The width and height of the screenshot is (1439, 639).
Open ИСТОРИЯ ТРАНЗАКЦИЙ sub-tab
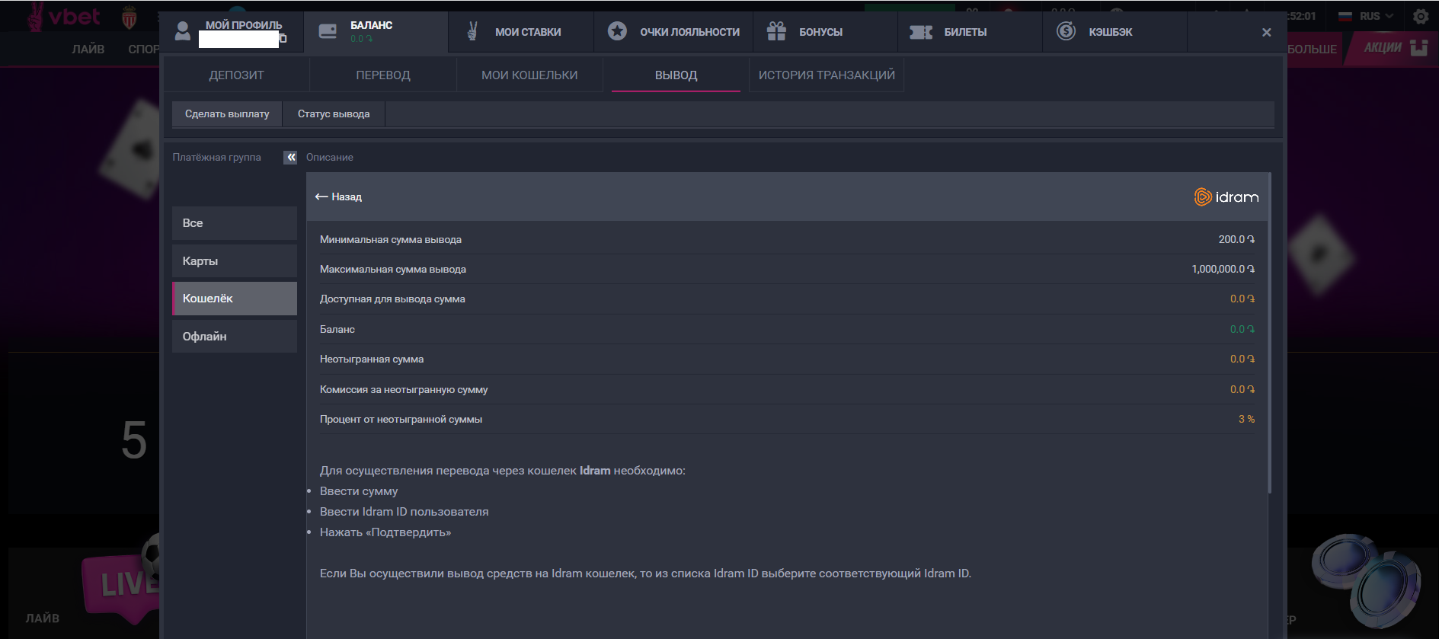point(827,75)
